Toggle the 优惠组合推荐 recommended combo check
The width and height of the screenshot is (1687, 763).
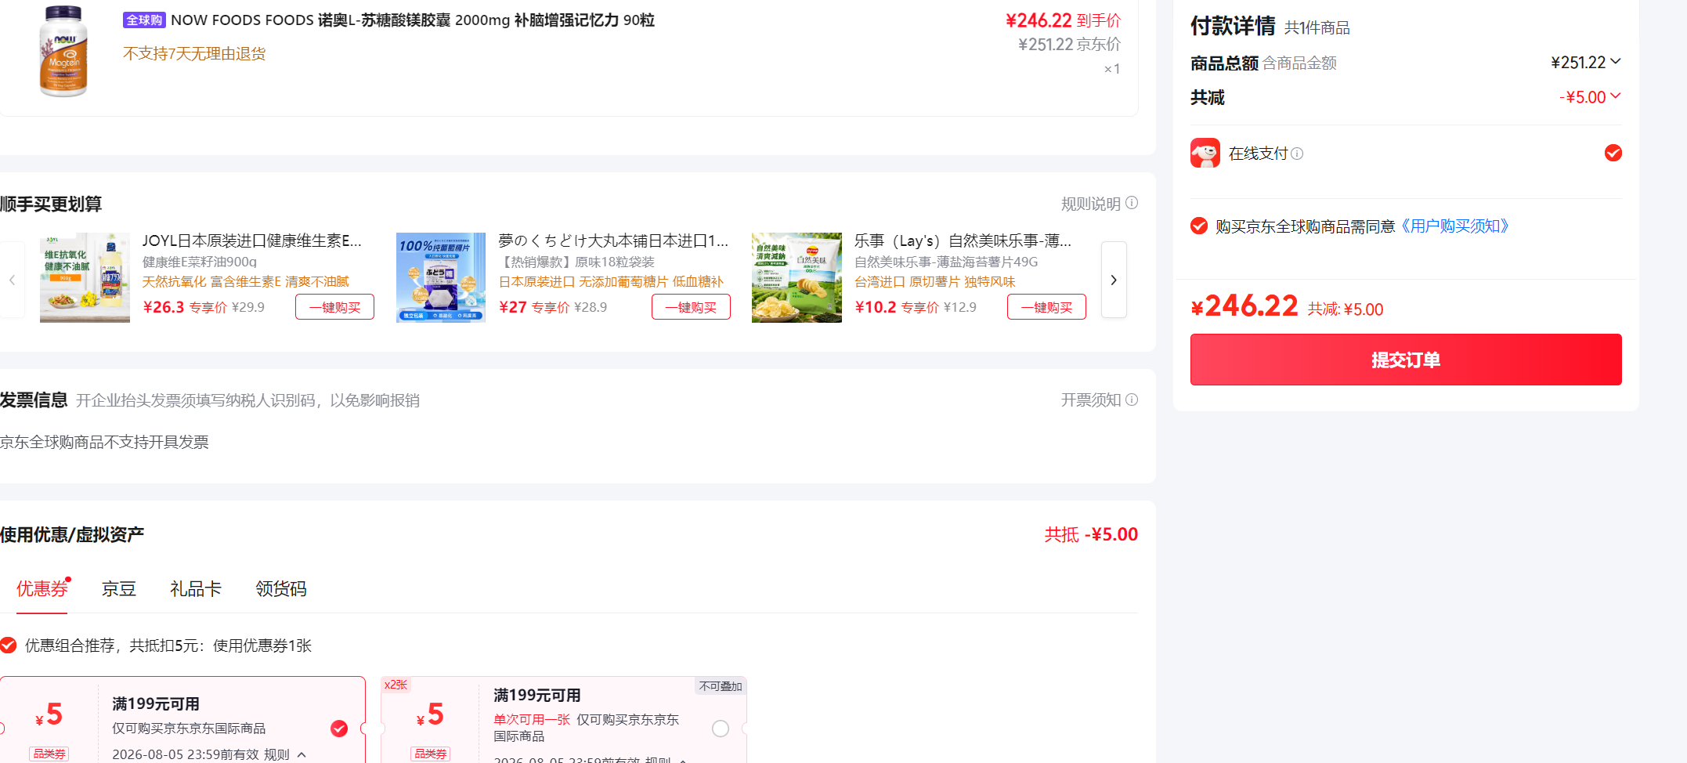click(8, 645)
